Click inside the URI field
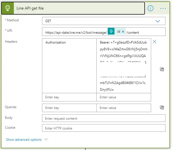The image size is (172, 150). tap(104, 31)
